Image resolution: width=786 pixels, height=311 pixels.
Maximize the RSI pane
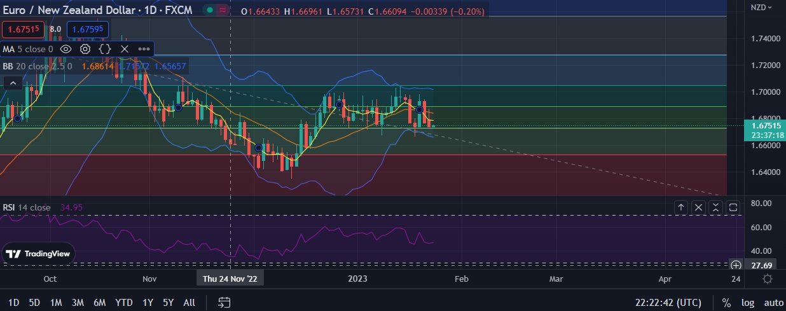point(733,207)
